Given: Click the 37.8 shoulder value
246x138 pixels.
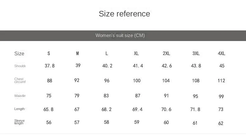Looking at the screenshot, I should click(50, 66).
